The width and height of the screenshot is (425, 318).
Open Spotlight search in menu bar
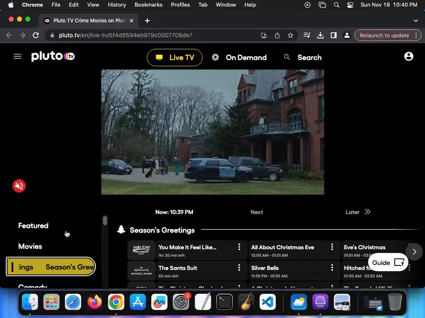coord(336,5)
